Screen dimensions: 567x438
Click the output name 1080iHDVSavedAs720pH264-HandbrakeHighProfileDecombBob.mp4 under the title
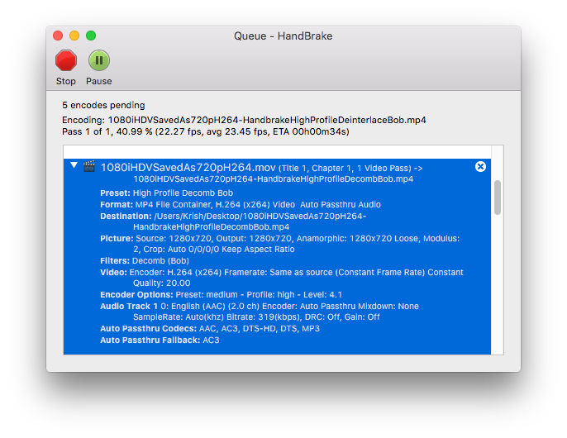coord(274,179)
